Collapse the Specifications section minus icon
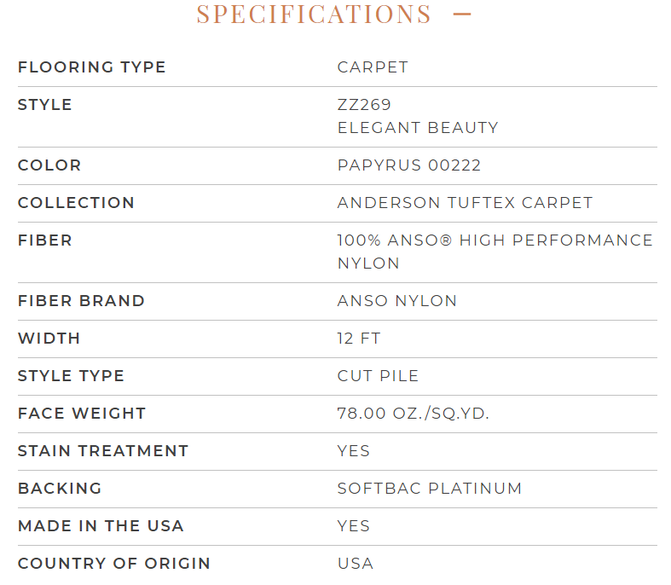671x585 pixels. pos(462,14)
